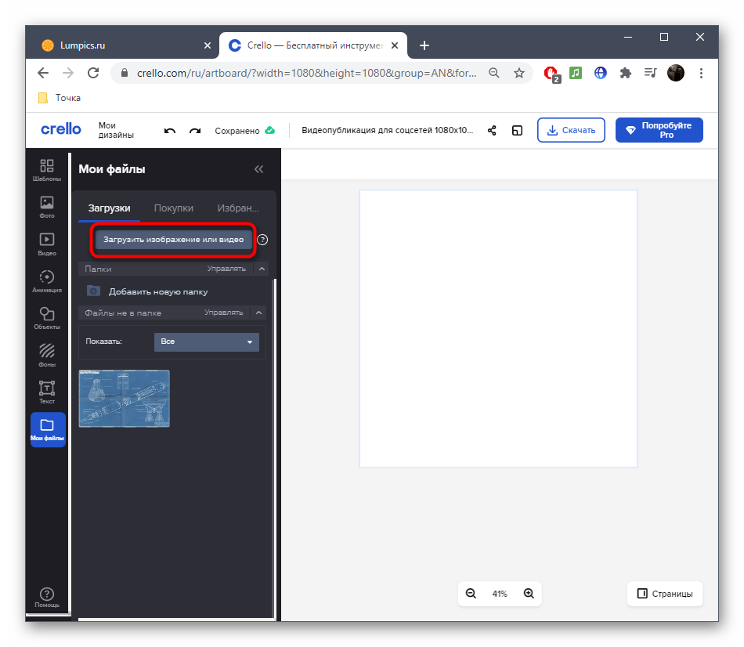
Task: Open the Фото sidebar section
Action: tap(47, 207)
